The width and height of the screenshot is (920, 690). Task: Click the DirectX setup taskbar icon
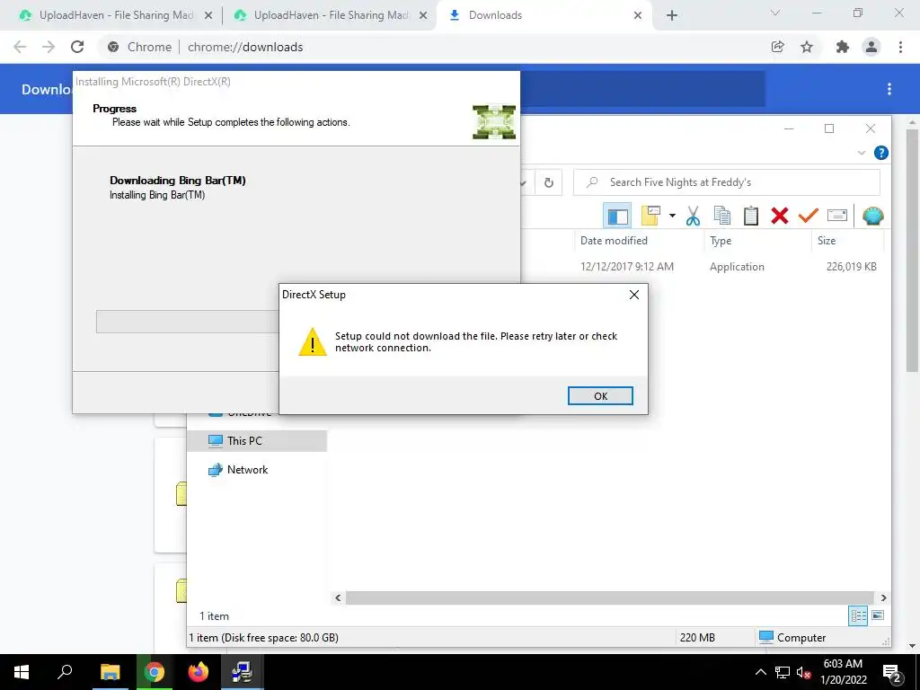(242, 672)
